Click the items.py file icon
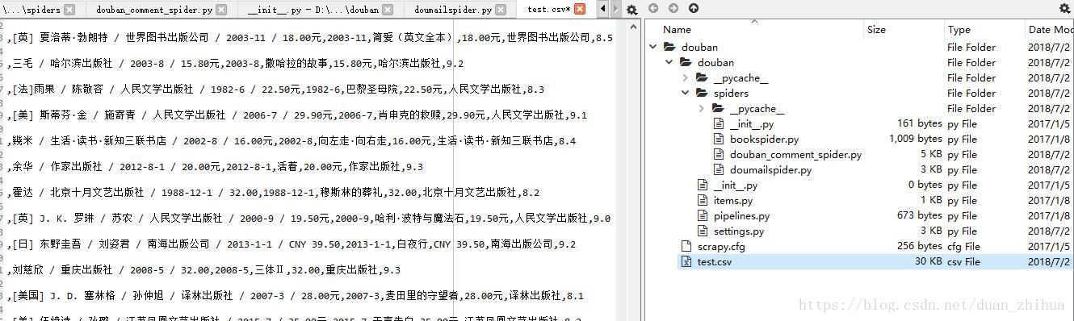This screenshot has height=321, width=1074. (x=703, y=200)
